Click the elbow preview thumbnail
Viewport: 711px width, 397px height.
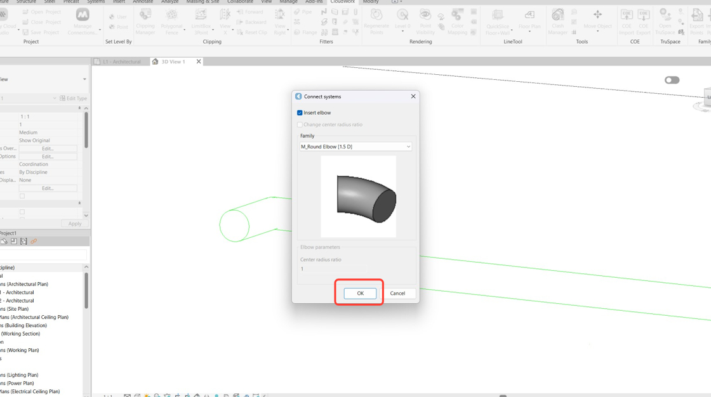point(358,197)
